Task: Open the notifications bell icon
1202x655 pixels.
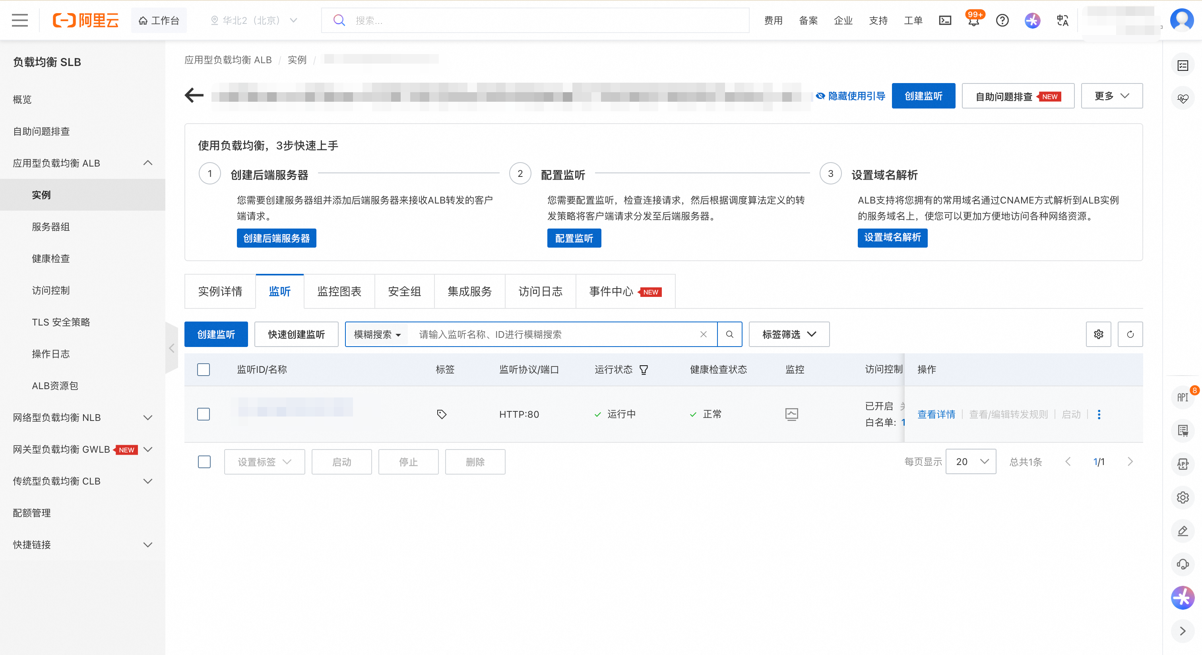Action: tap(973, 21)
